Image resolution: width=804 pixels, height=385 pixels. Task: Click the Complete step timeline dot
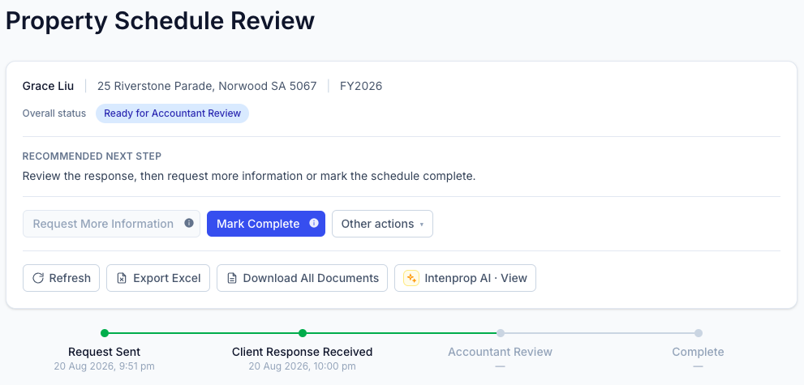tap(699, 333)
